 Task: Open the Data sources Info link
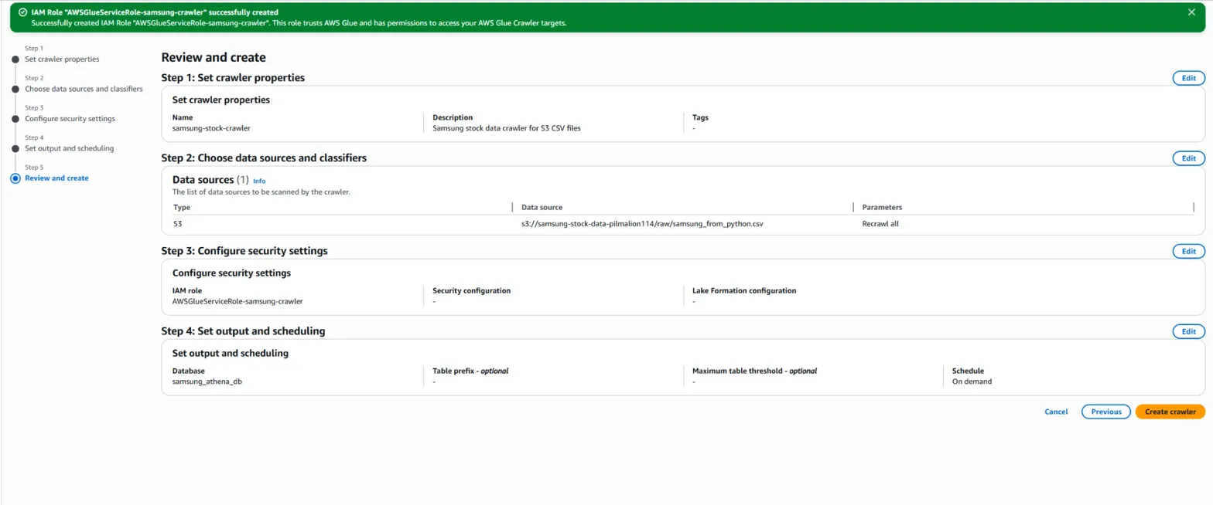tap(259, 181)
